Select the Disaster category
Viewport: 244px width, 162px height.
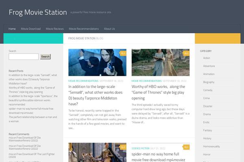tap(208, 106)
